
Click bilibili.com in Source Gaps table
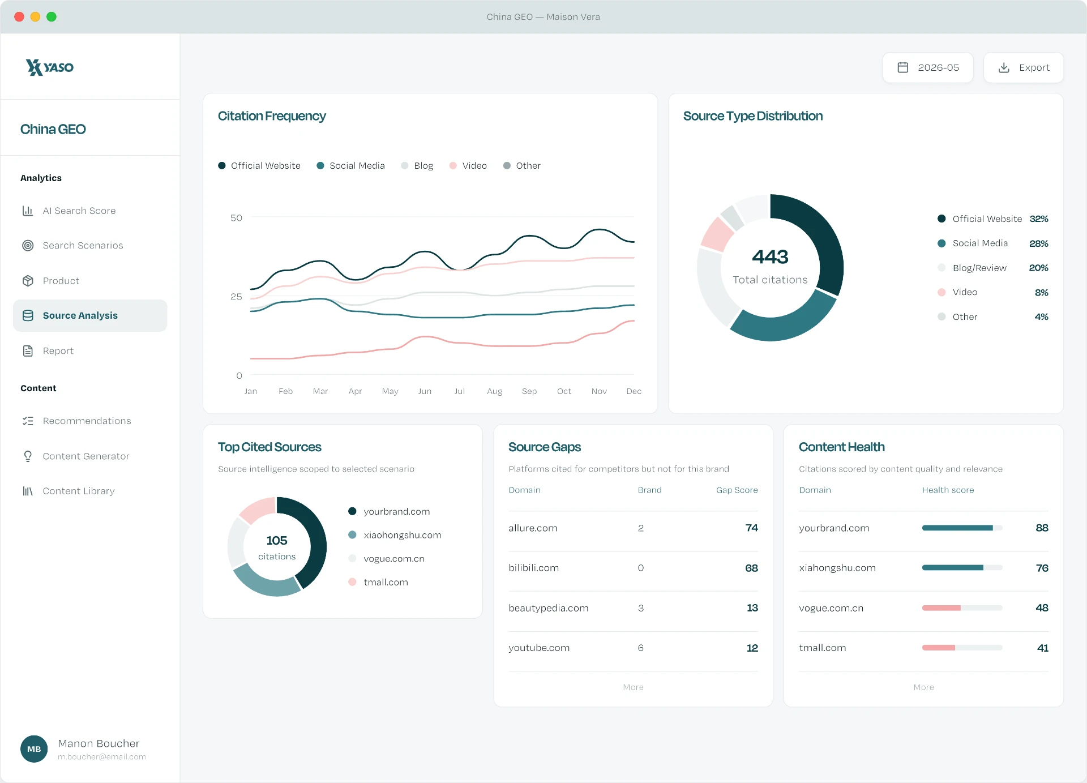[533, 568]
